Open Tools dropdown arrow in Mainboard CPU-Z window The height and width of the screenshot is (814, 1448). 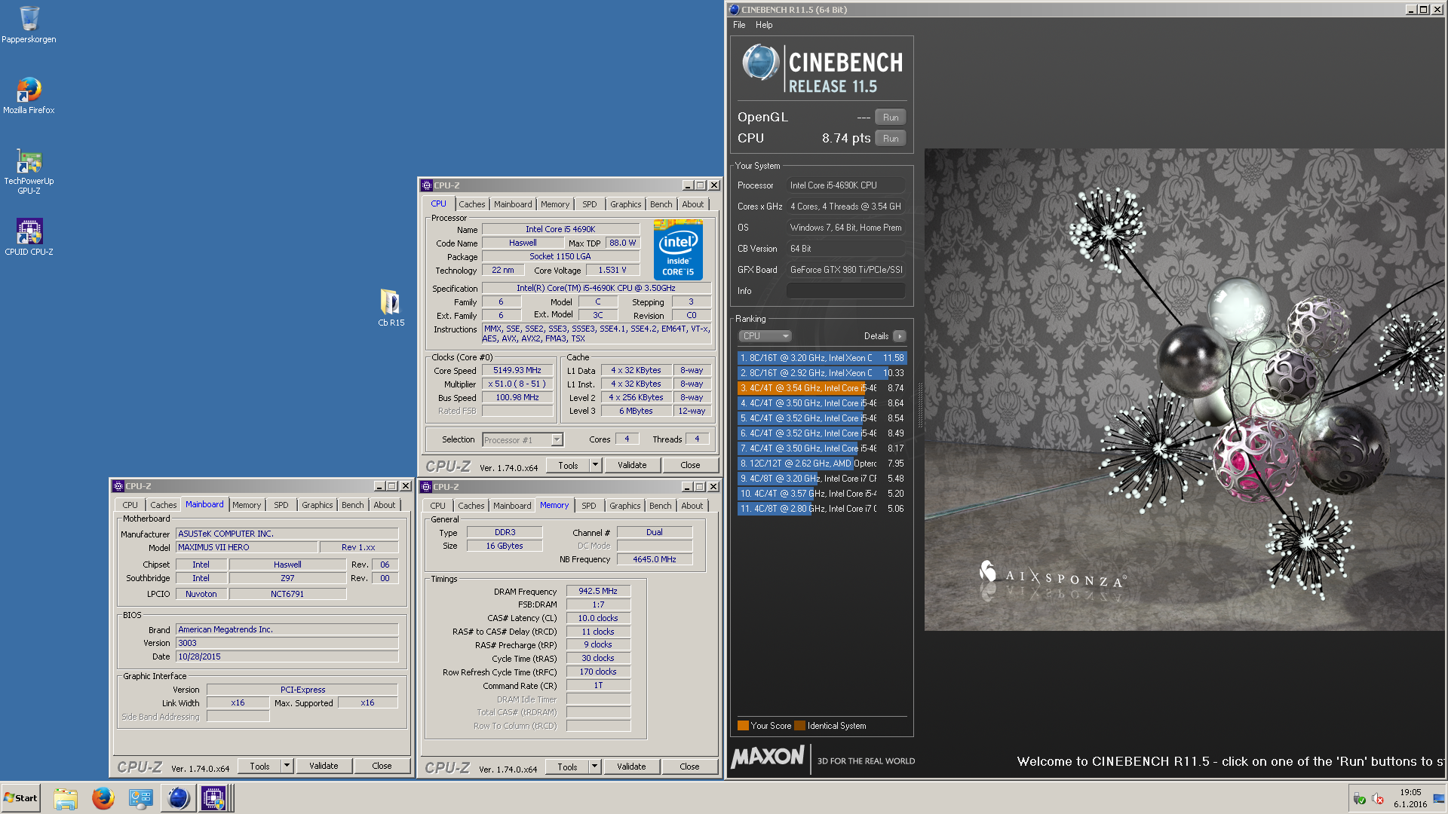pos(287,767)
